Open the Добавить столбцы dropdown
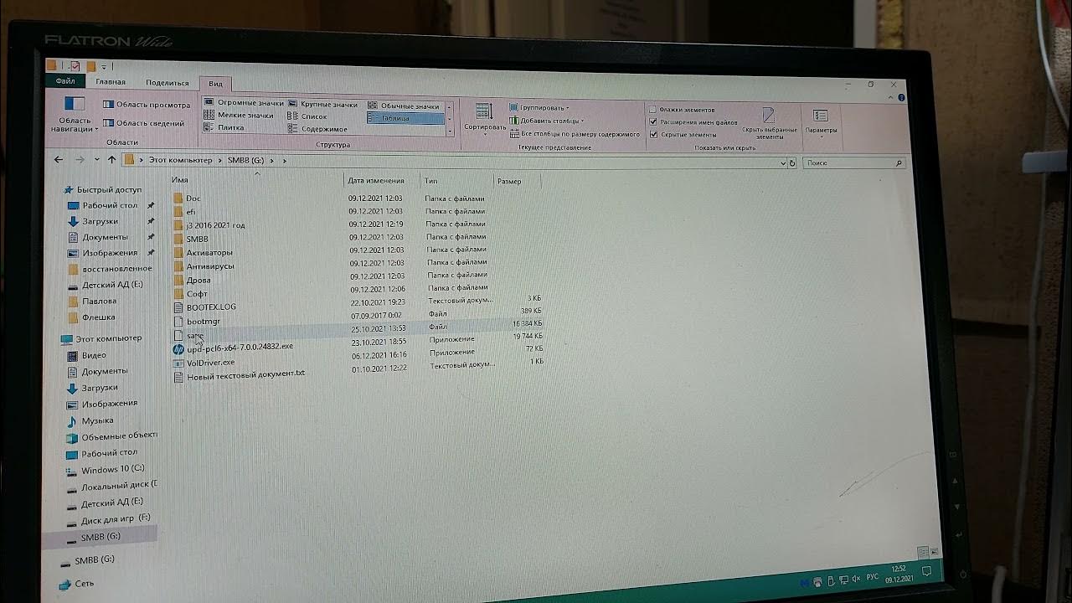The height and width of the screenshot is (603, 1072). click(x=546, y=121)
